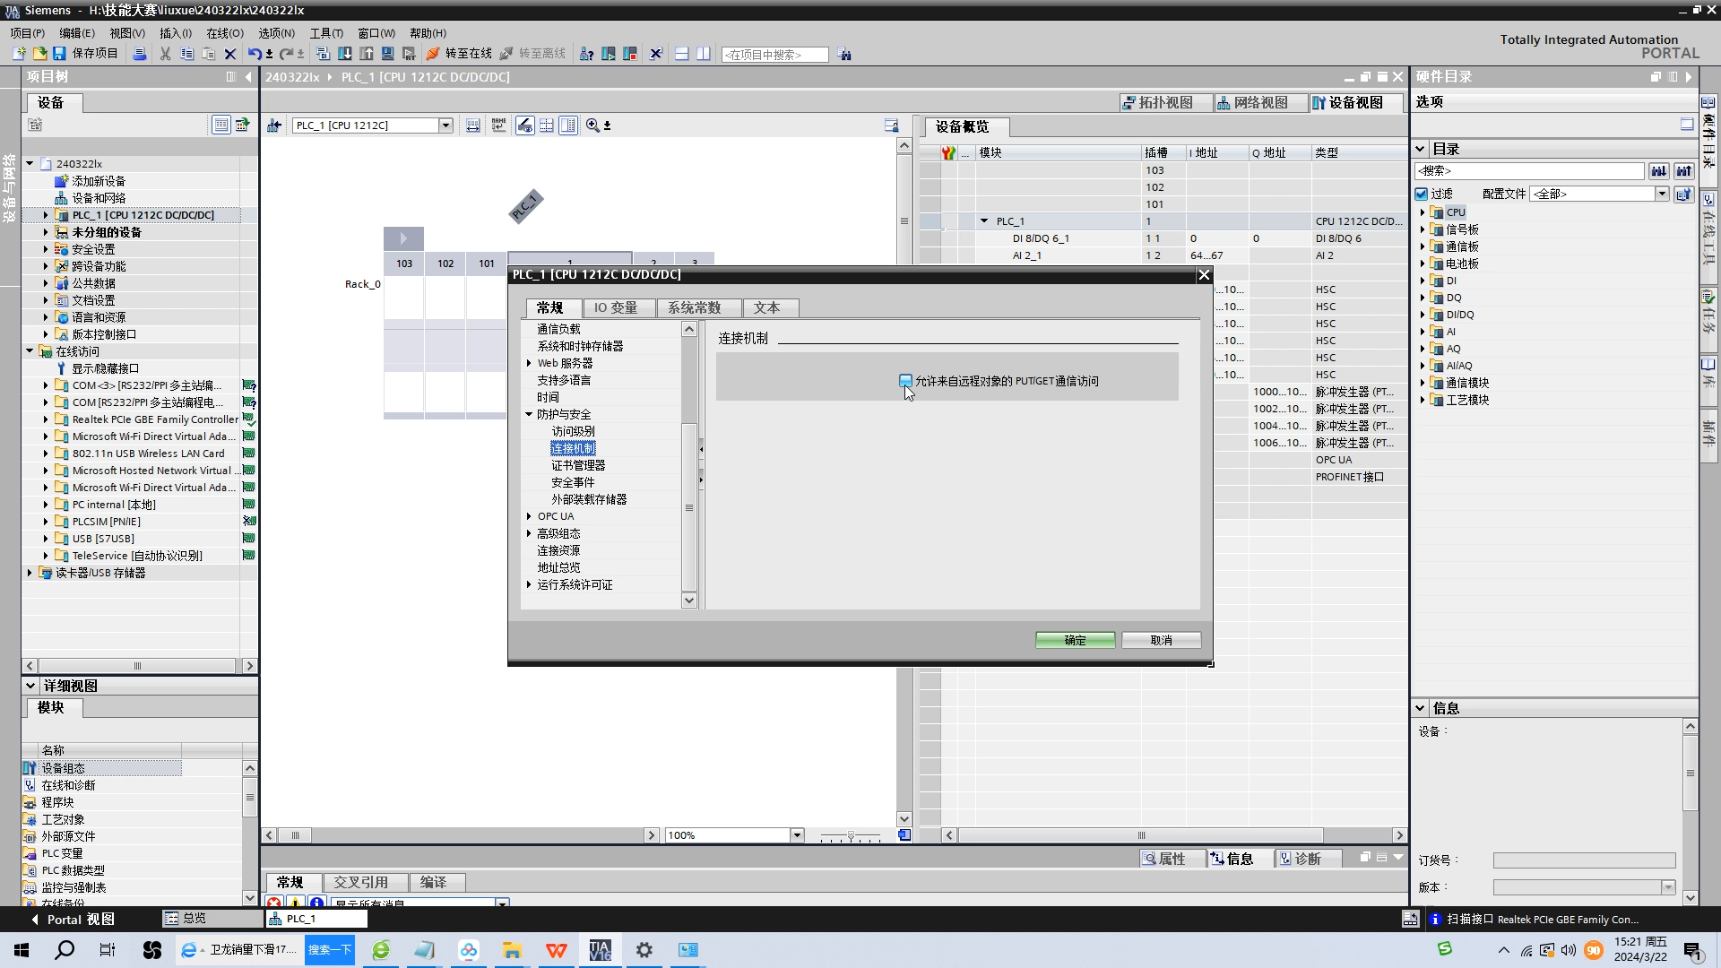Click the project search input field
This screenshot has height=968, width=1721.
pos(774,55)
